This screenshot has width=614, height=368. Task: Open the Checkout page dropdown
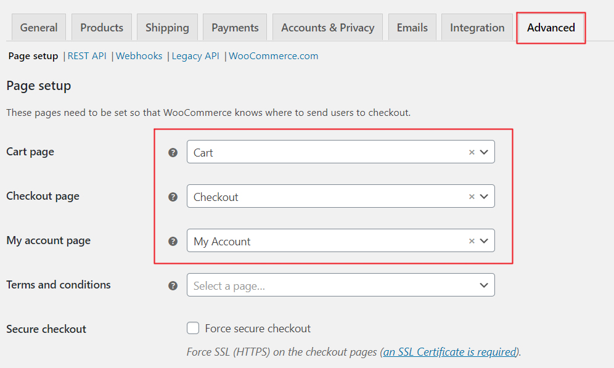point(333,197)
